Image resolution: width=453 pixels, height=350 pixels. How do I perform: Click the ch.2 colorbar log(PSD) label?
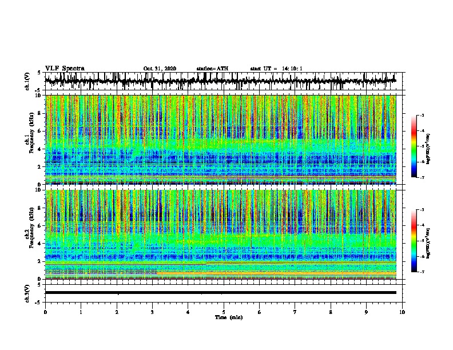tap(428, 244)
